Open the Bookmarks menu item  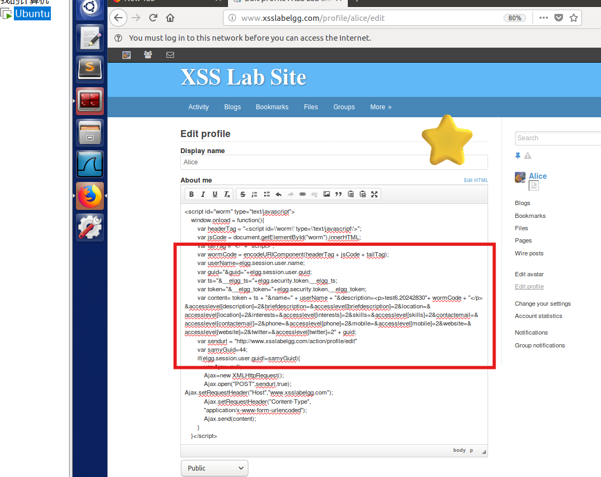click(x=272, y=107)
